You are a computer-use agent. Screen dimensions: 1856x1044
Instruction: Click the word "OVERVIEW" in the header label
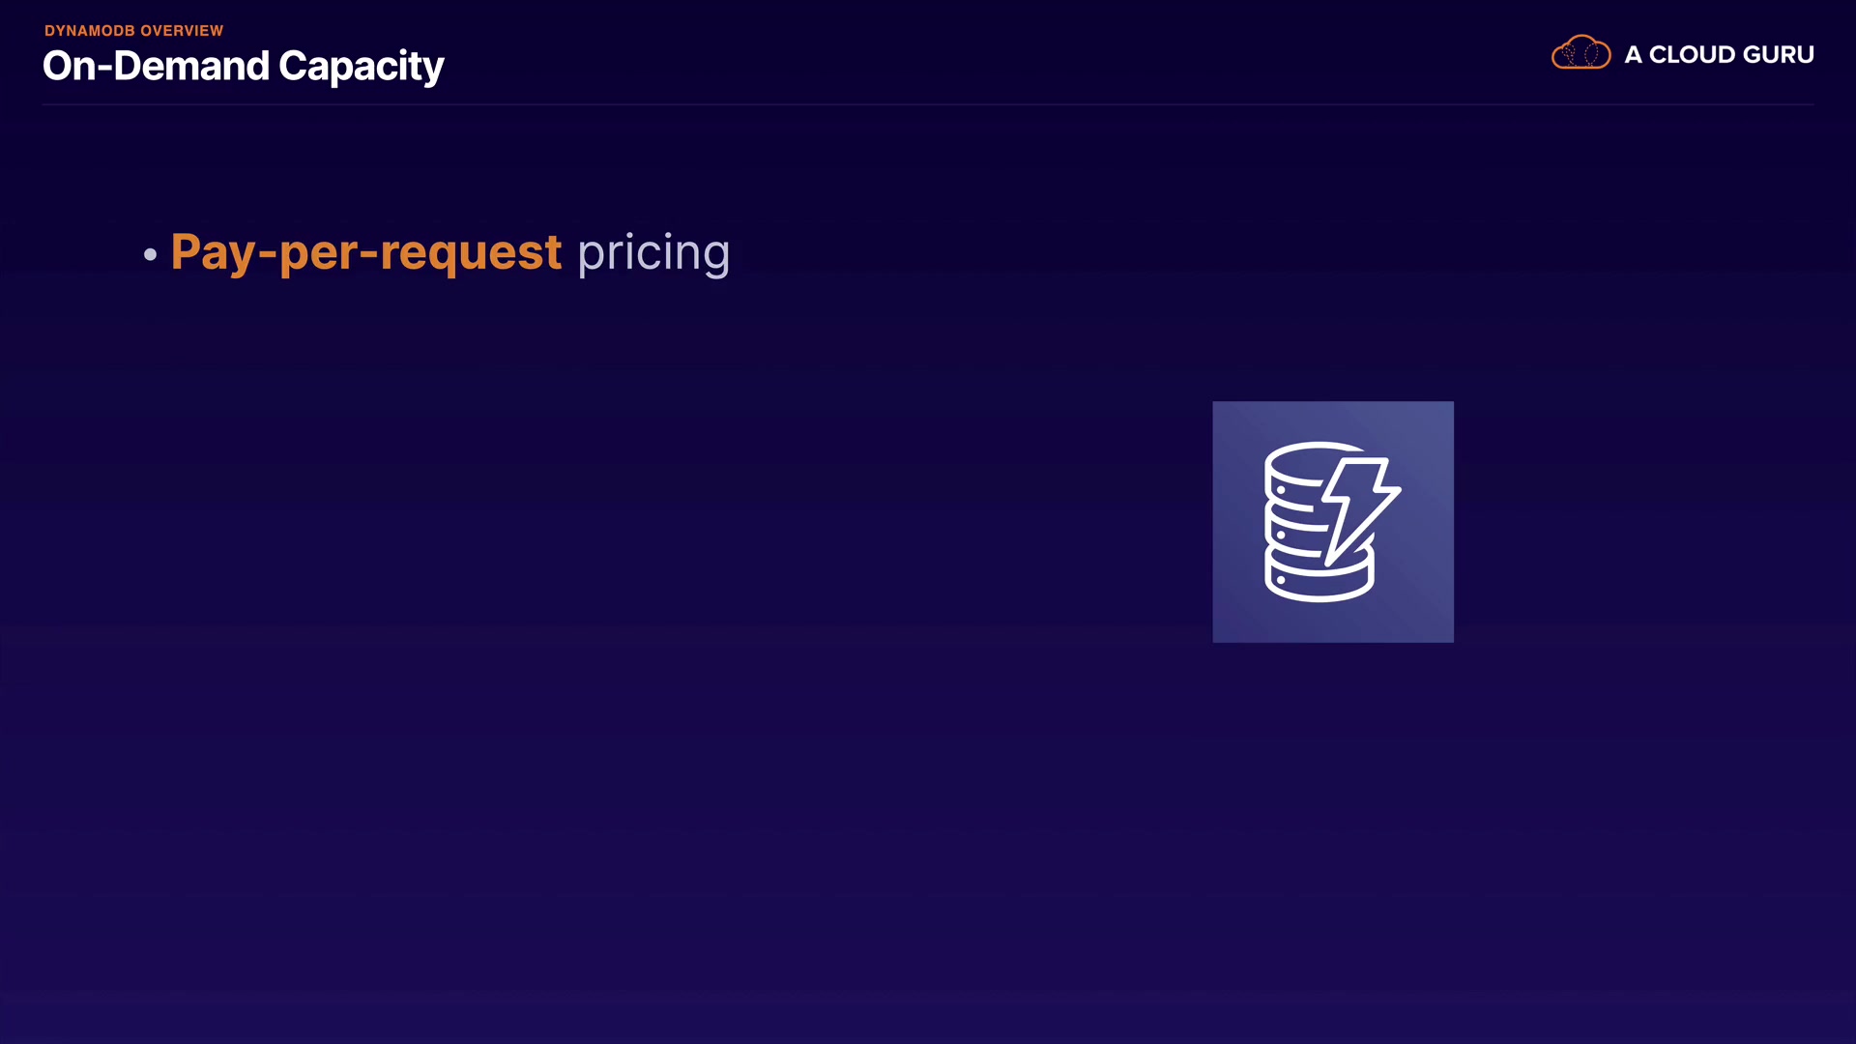click(182, 31)
